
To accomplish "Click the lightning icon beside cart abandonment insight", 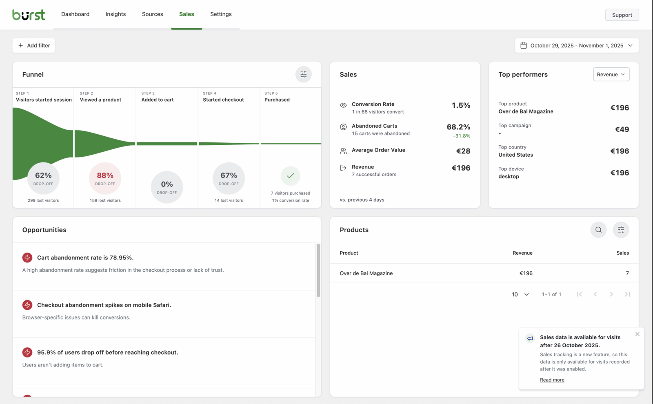I will point(27,257).
